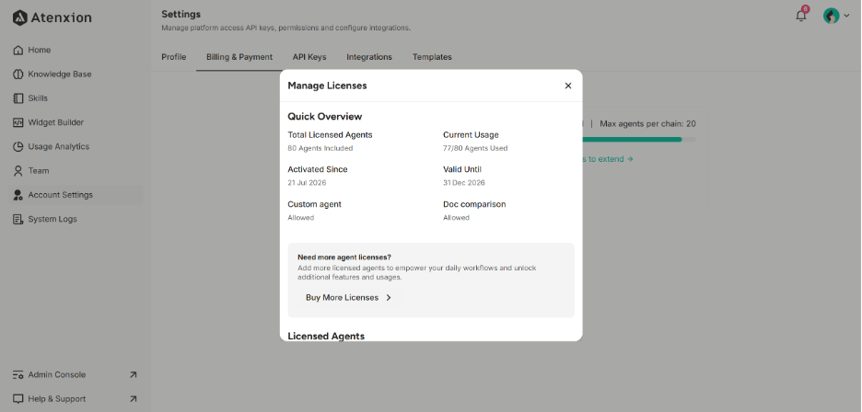The height and width of the screenshot is (412, 862).
Task: Click 'Allowed' under Doc comparison
Action: [x=456, y=218]
